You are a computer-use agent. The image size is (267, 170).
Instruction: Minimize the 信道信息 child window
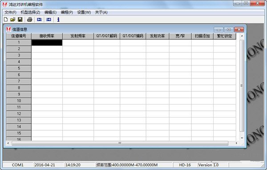(x=218, y=30)
